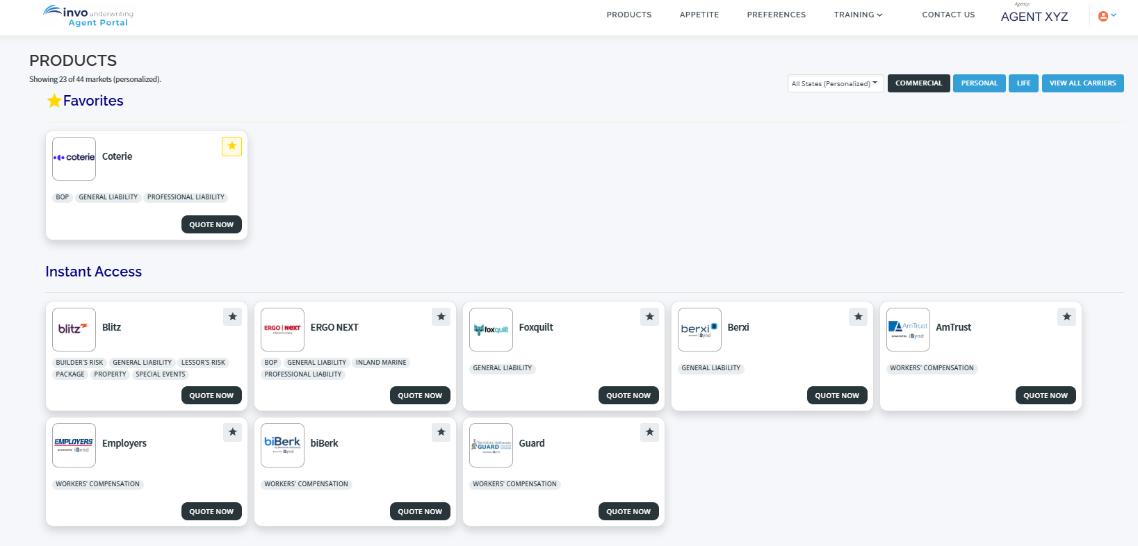
Task: Switch to the Personal products filter
Action: (979, 83)
